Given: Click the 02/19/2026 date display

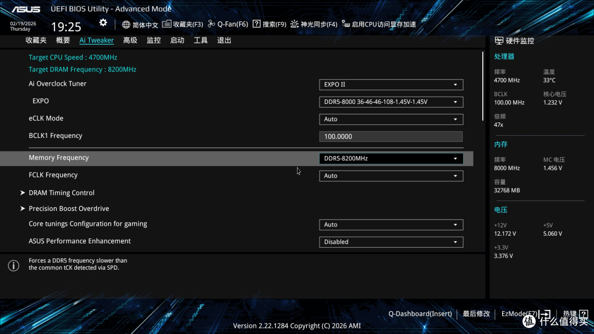Looking at the screenshot, I should pyautogui.click(x=23, y=24).
